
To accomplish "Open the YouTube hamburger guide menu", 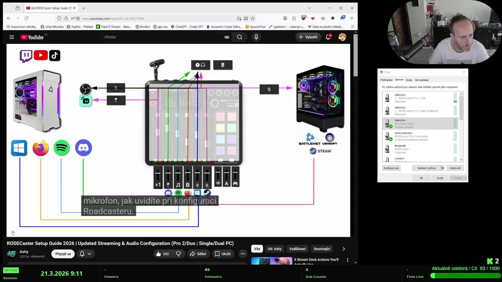I will coord(12,37).
